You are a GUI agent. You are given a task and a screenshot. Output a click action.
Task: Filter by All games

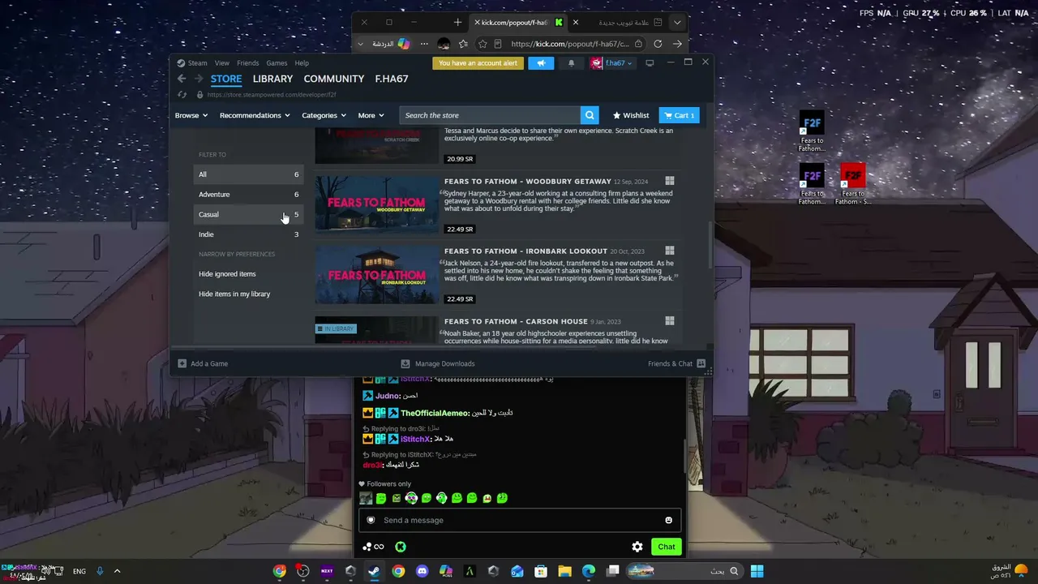(248, 174)
